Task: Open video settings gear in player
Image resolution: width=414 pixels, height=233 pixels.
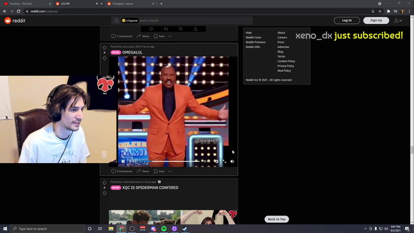Action: 217,161
